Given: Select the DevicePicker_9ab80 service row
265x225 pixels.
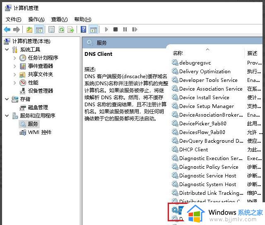Looking at the screenshot, I should point(217,124).
